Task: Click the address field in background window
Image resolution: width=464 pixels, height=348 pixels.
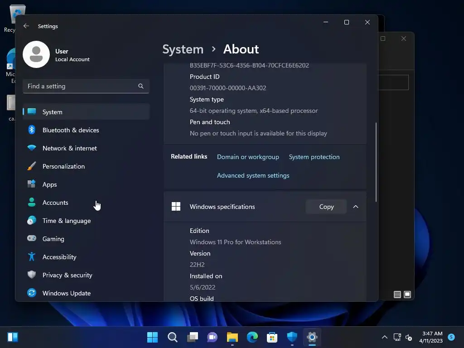Action: (x=393, y=82)
